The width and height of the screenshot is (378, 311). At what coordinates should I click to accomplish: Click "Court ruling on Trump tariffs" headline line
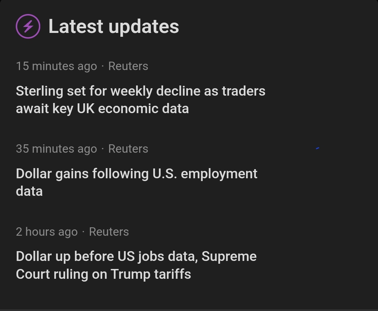[103, 274]
